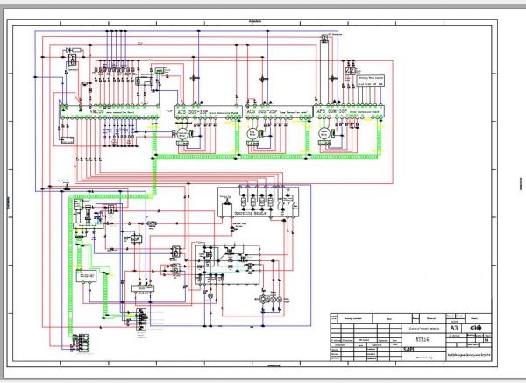Click the Operating Handle label
Viewport: 526px width, 383px height.
[250, 213]
